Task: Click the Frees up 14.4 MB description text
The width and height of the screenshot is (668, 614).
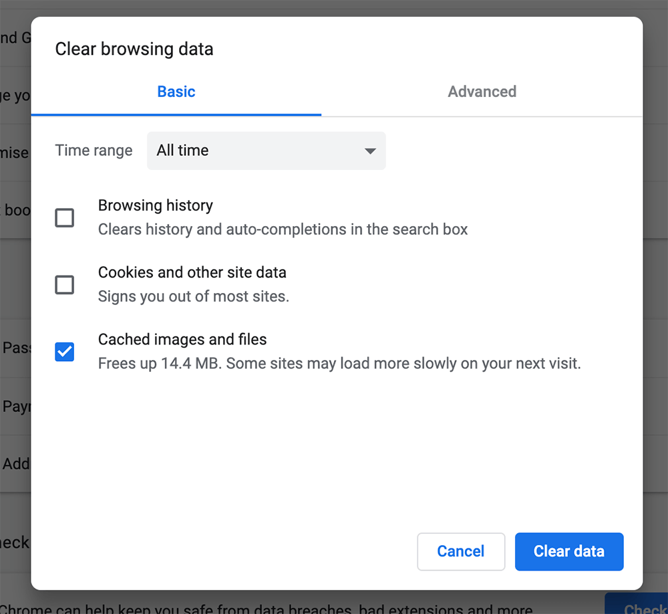Action: tap(340, 363)
